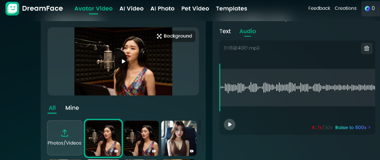Select the Audio input tab
The image size is (380, 160).
point(247,31)
